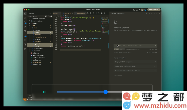Viewport: 187px width, 110px height.
Task: Click the Images button below Cascade input
Action: coord(153,49)
